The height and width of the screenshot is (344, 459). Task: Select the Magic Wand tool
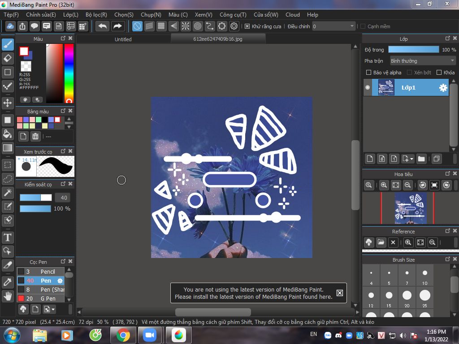pos(8,192)
